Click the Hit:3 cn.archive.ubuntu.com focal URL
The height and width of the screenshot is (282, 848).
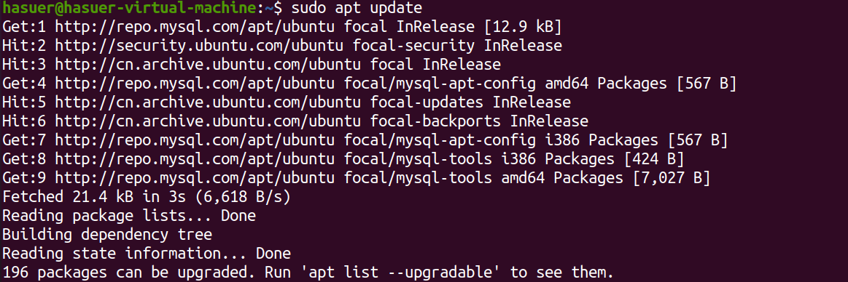click(x=209, y=65)
